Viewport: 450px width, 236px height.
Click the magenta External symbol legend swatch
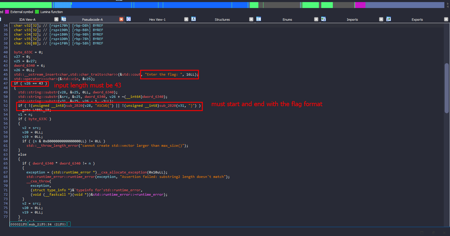coord(7,12)
